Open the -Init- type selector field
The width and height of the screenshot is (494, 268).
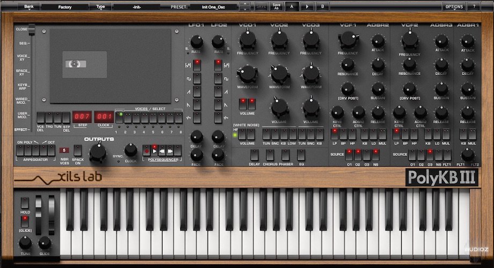tap(137, 7)
